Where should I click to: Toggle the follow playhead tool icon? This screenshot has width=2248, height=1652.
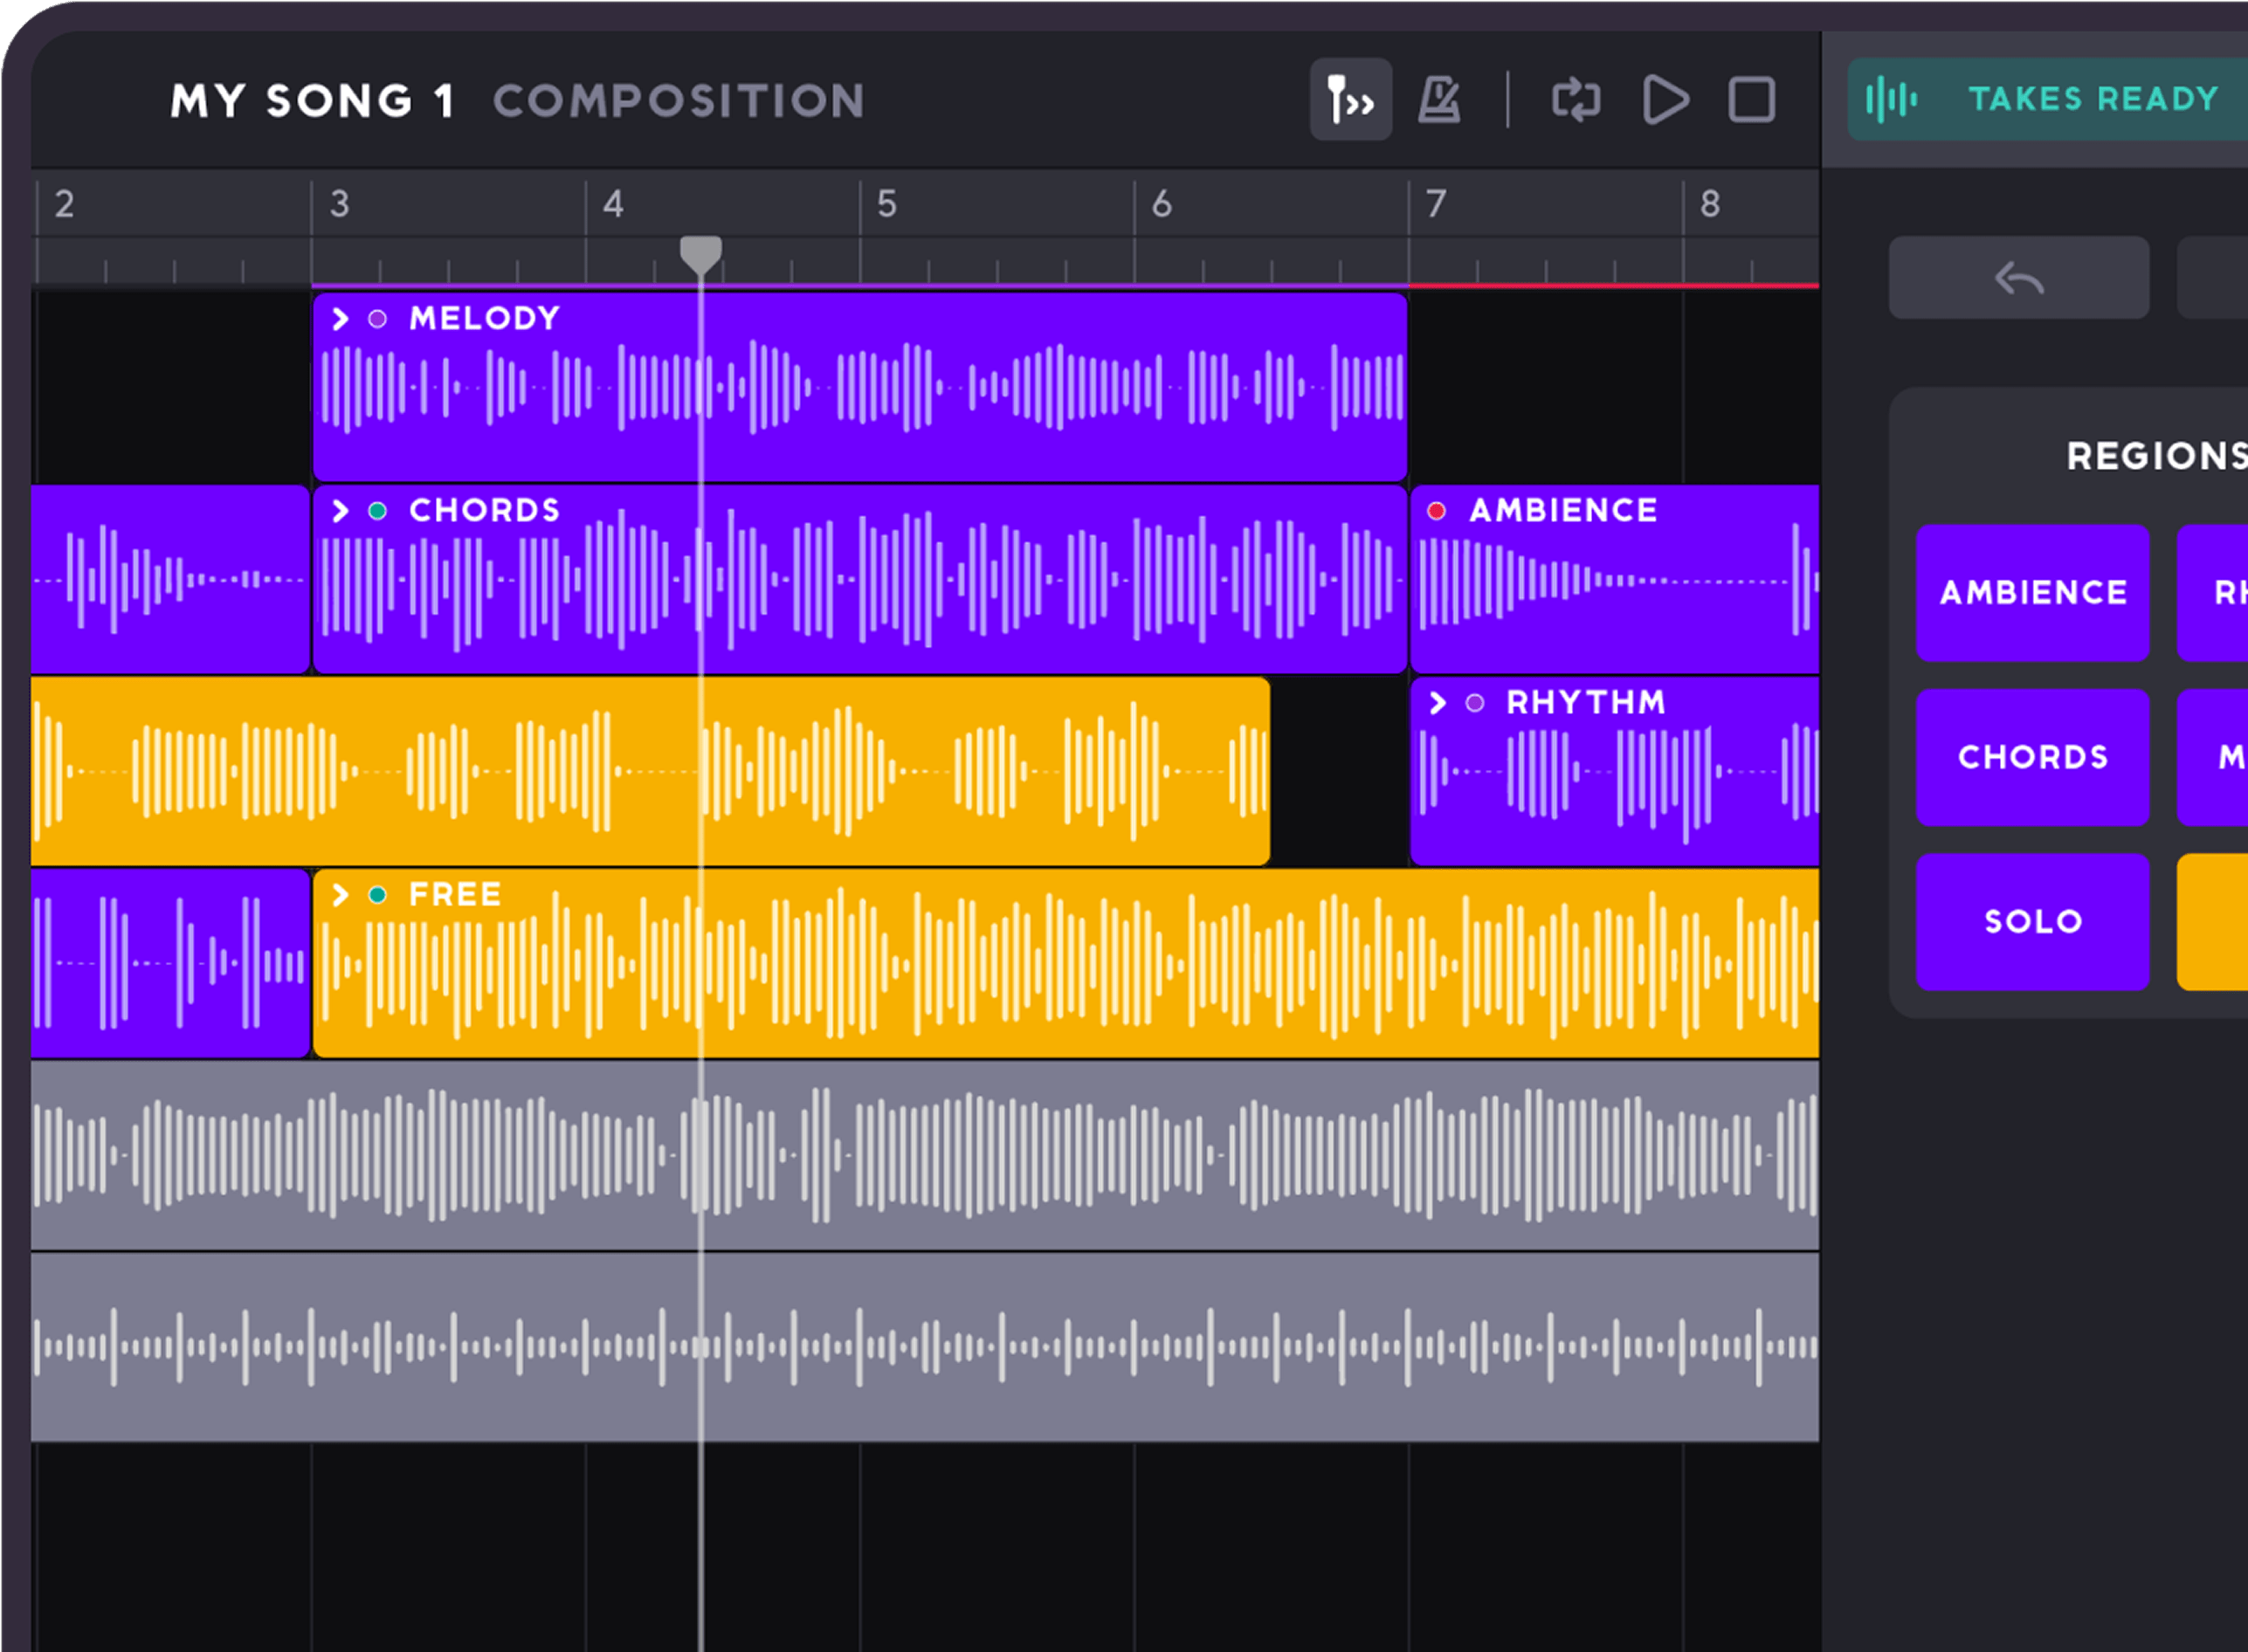point(1350,100)
